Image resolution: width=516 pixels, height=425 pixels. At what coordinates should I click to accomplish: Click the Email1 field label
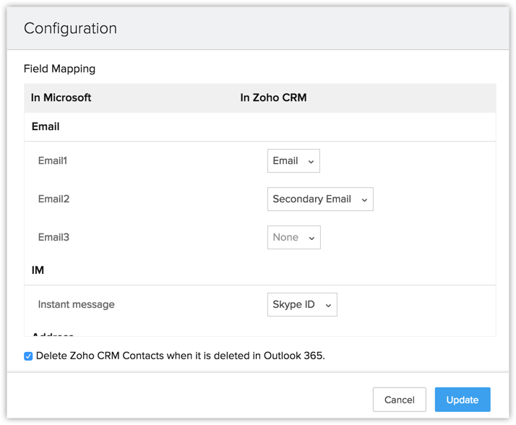coord(52,161)
